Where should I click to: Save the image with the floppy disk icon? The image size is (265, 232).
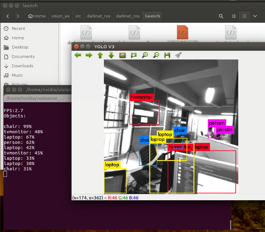pyautogui.click(x=167, y=55)
